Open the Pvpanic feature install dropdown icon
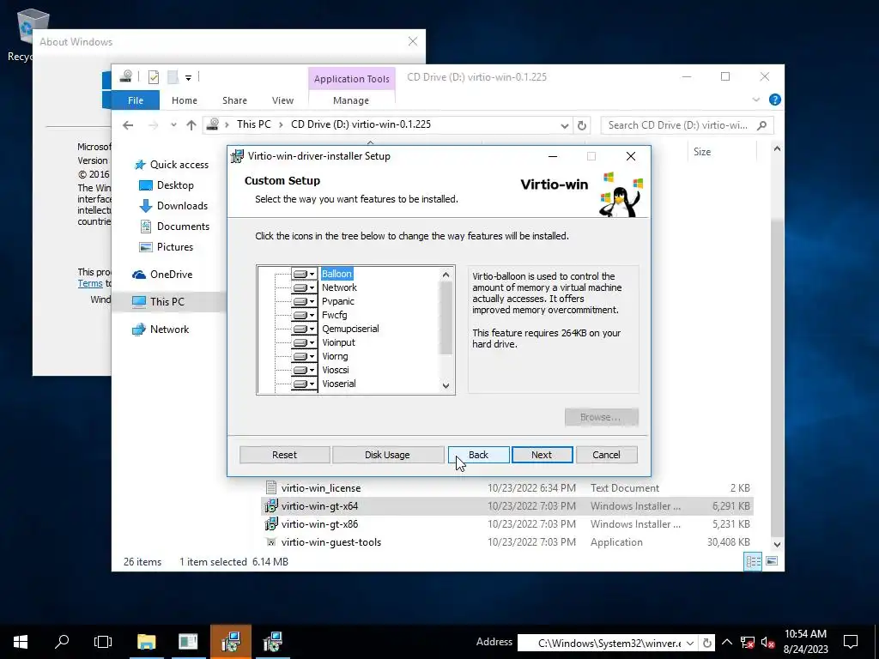 click(x=305, y=301)
